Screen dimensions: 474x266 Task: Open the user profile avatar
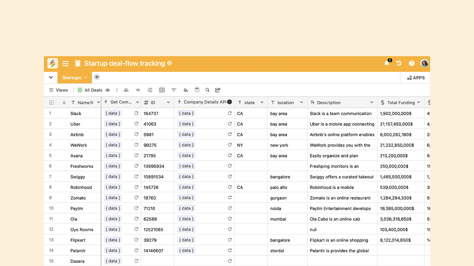pyautogui.click(x=424, y=63)
